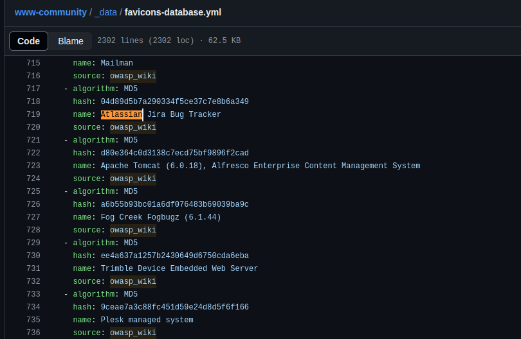Screen dimensions: 521x339
Task: Click owasp_wiki on line 724
Action: 133,178
